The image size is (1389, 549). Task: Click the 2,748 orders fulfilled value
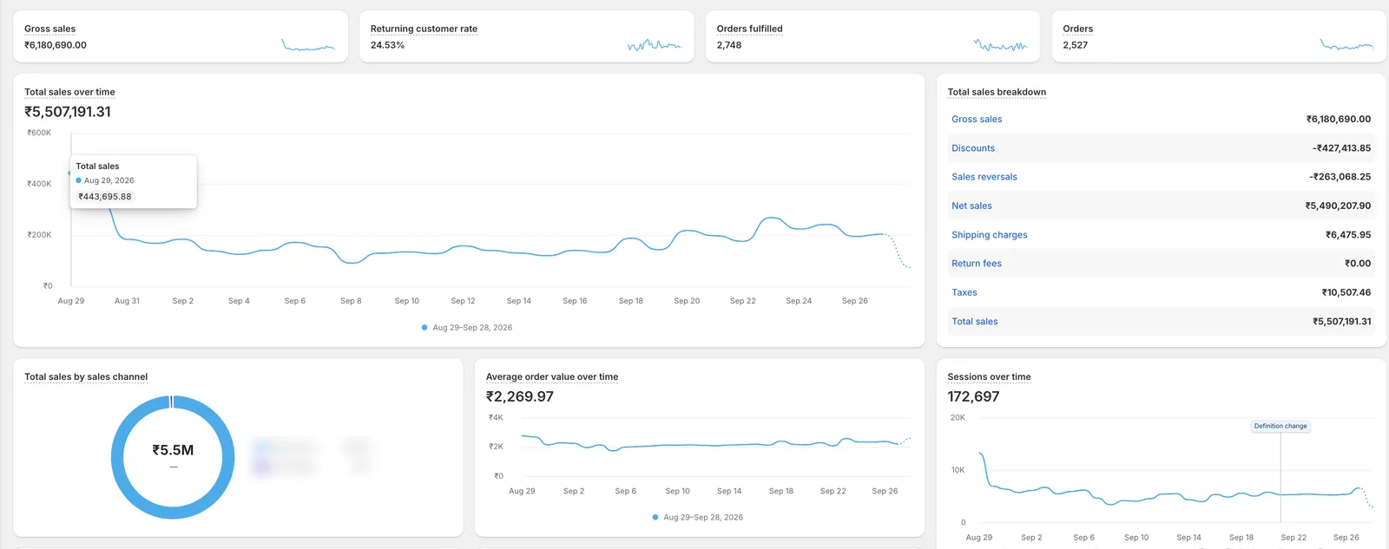pos(729,45)
